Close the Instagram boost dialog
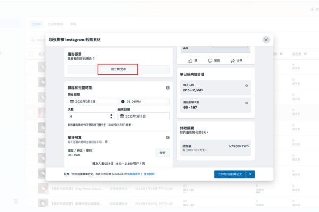Image resolution: width=319 pixels, height=212 pixels. coord(266,40)
